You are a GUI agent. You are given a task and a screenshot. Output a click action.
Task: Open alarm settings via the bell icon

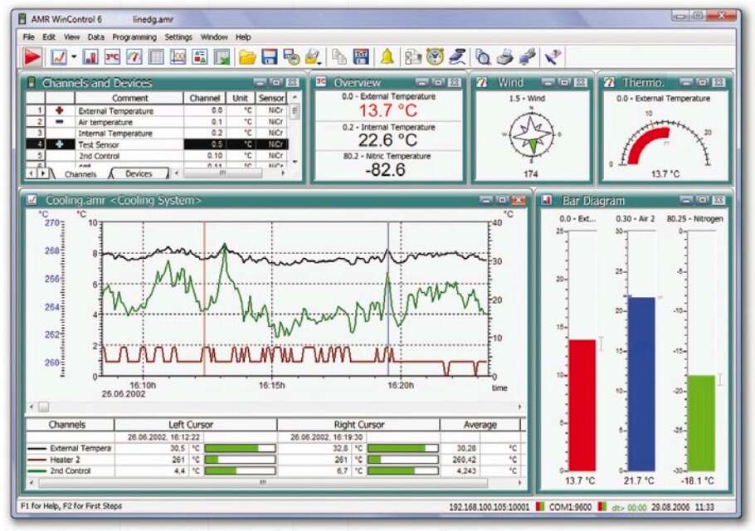tap(387, 56)
